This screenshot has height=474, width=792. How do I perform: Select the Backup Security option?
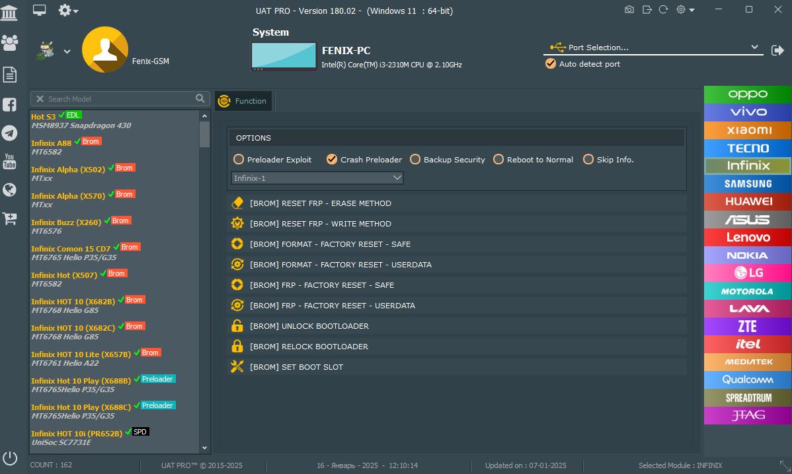pyautogui.click(x=415, y=159)
